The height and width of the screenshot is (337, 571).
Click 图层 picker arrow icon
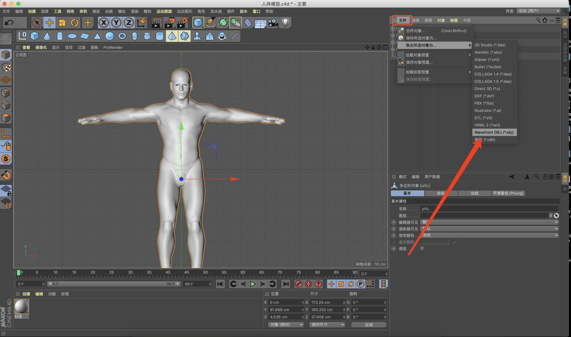[x=556, y=216]
